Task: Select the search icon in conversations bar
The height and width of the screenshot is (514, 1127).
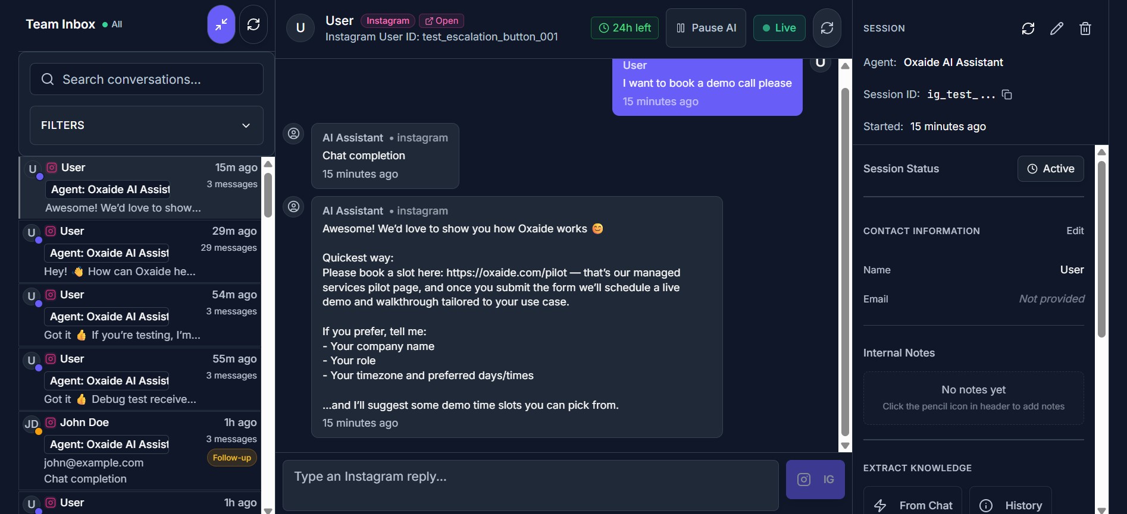Action: click(48, 78)
